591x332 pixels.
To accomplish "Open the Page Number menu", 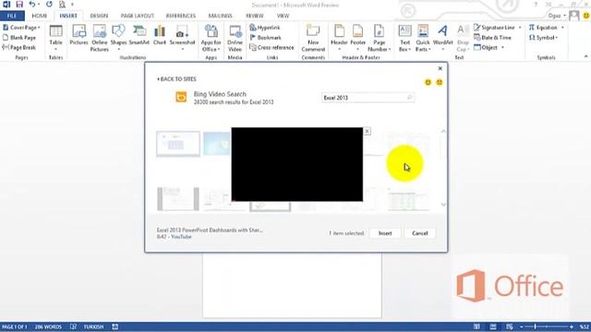I will (379, 38).
